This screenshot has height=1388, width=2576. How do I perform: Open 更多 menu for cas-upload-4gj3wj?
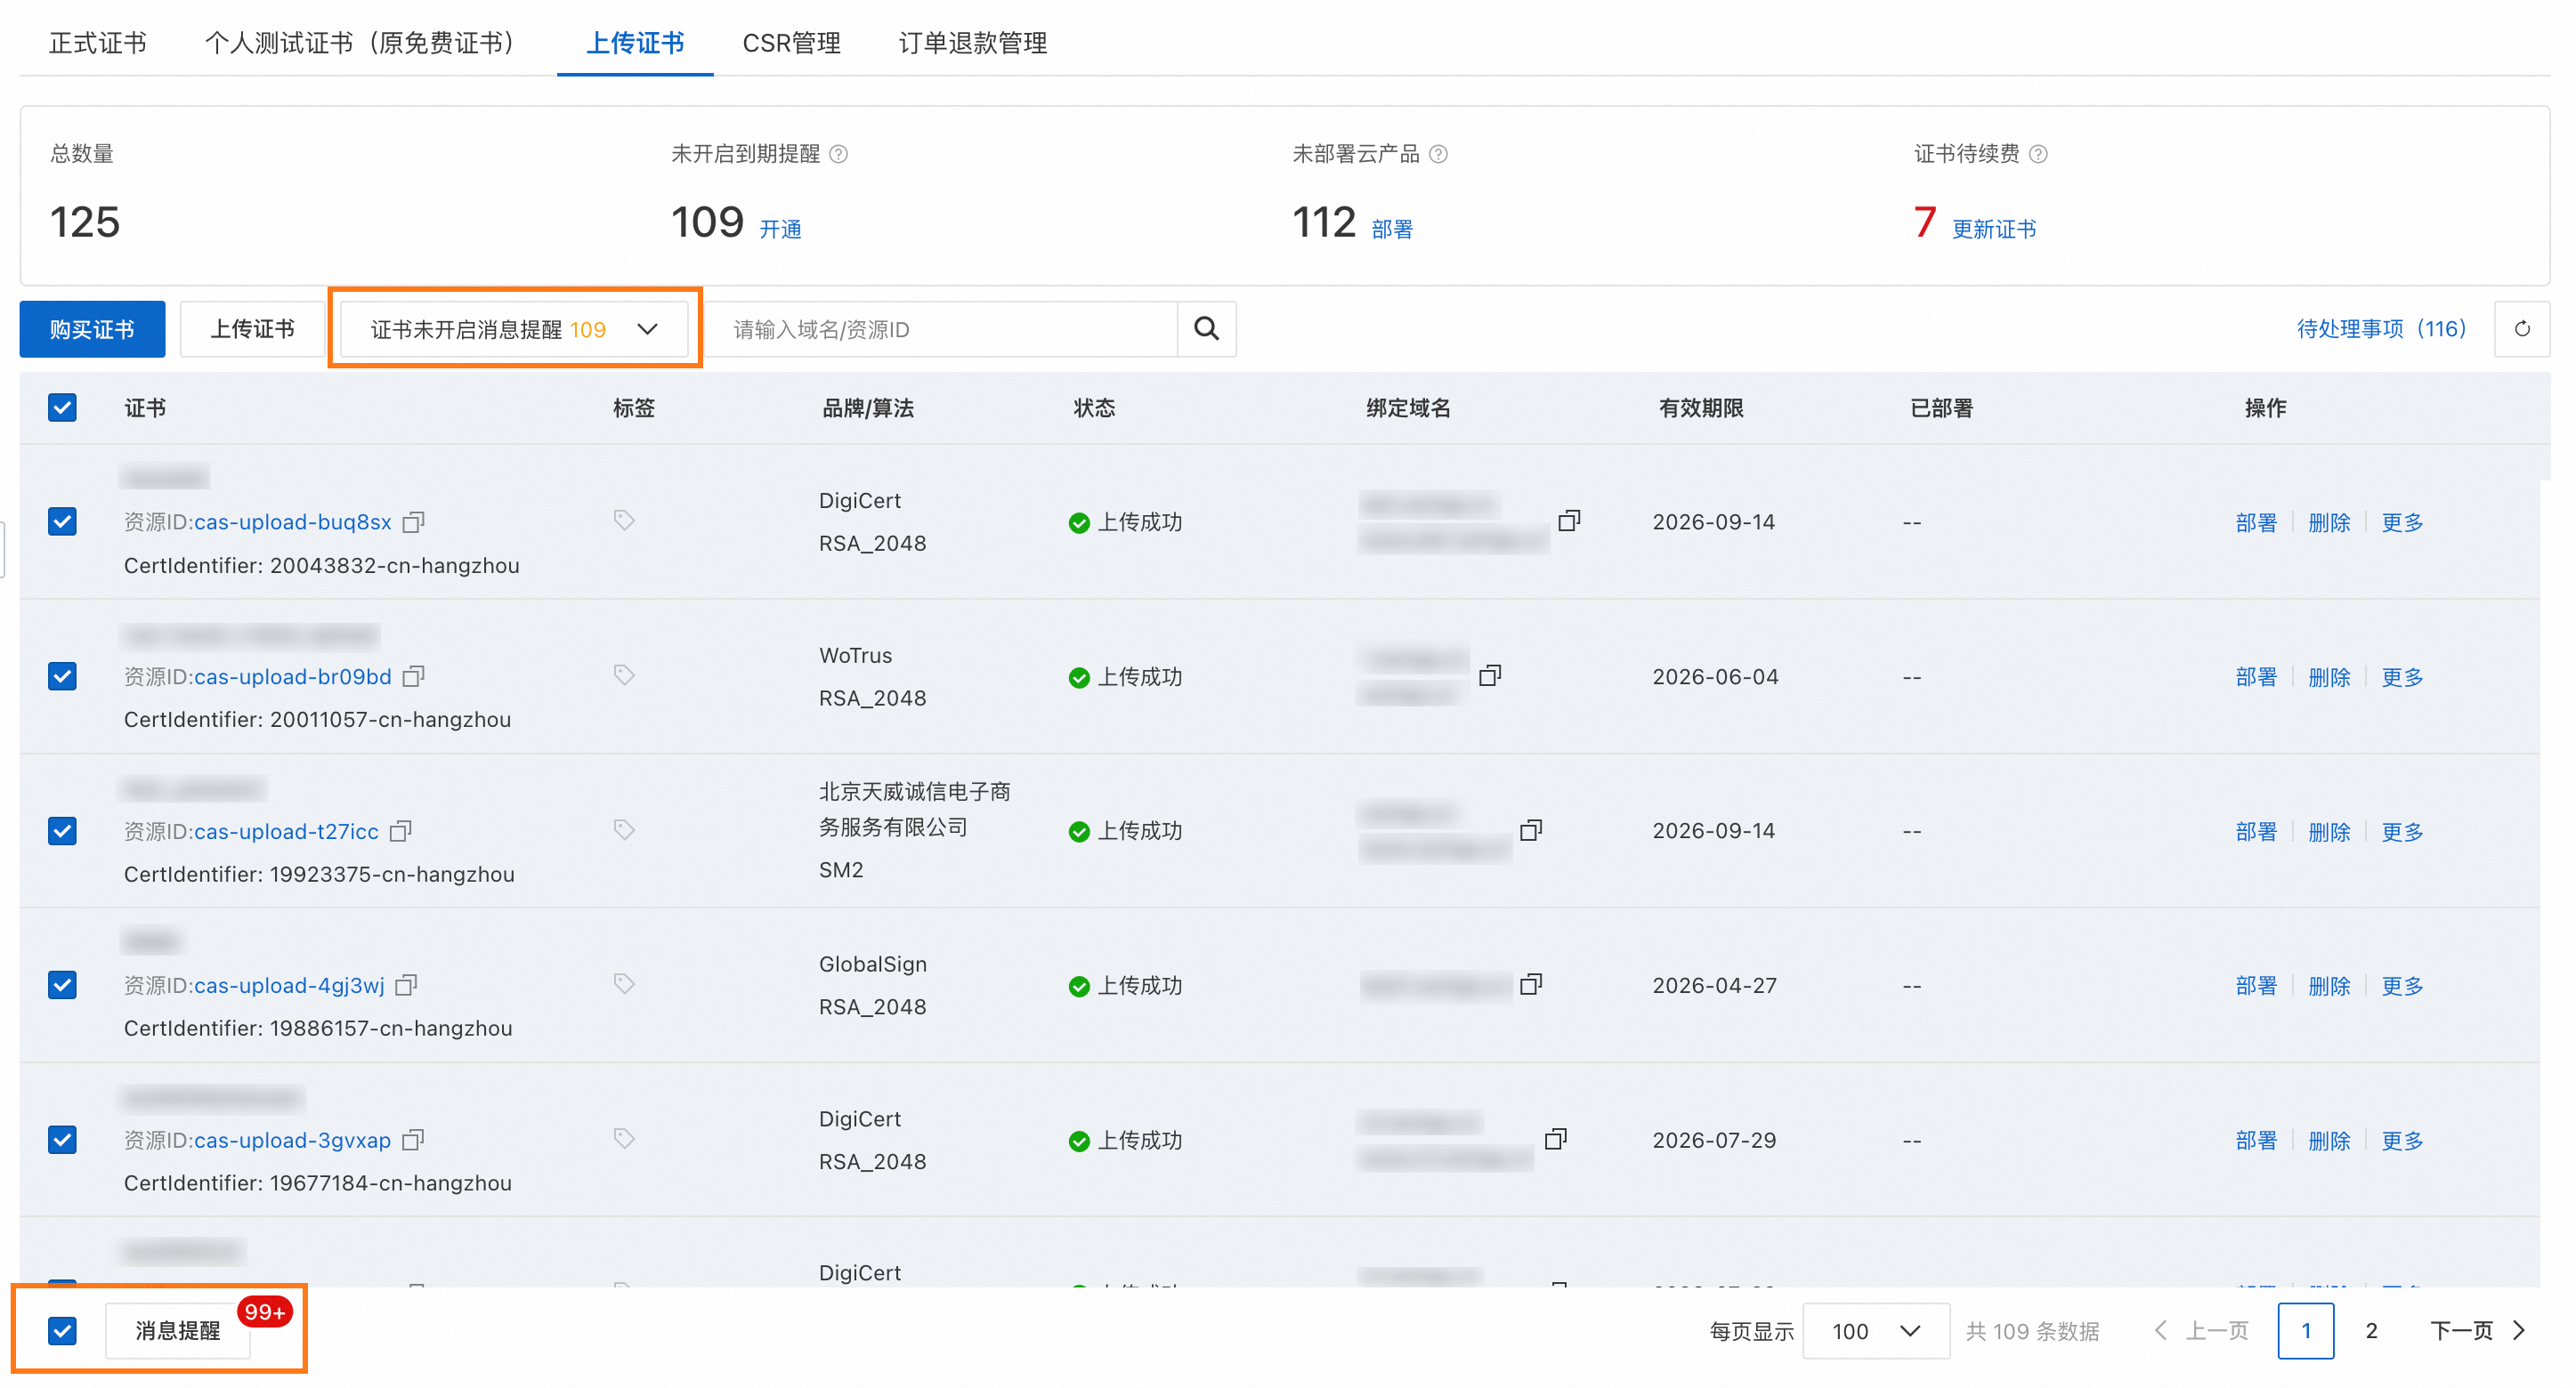(2402, 987)
